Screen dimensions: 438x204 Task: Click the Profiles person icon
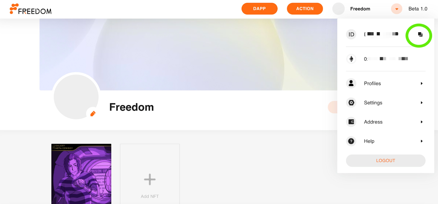pos(351,83)
